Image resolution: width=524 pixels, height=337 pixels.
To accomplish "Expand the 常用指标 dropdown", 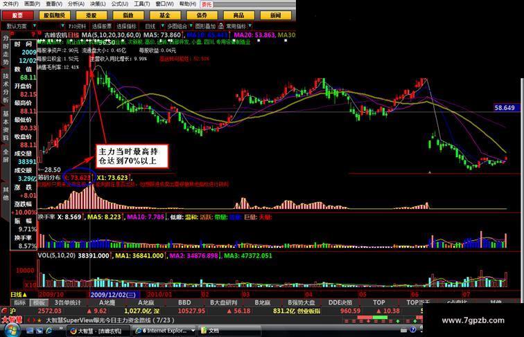I will coord(250,26).
